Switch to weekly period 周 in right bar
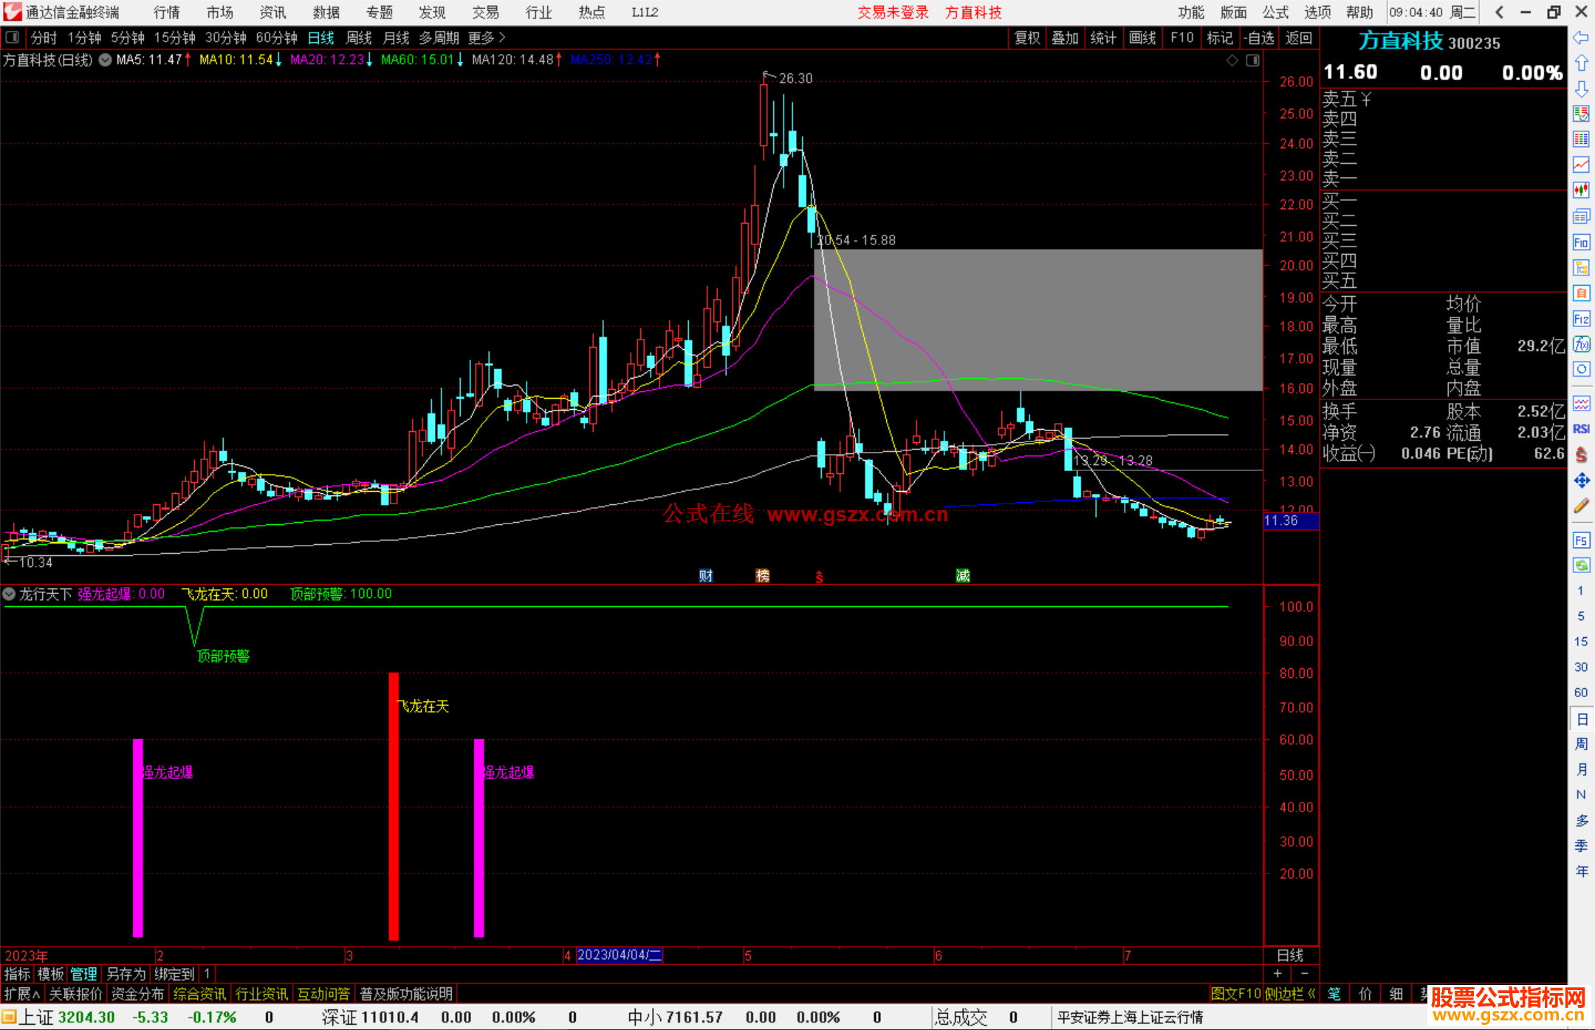 pos(1581,744)
